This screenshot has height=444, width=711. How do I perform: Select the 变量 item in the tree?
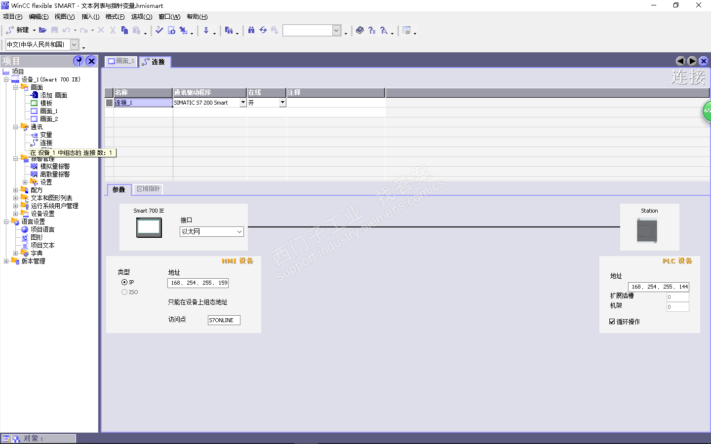pyautogui.click(x=46, y=135)
